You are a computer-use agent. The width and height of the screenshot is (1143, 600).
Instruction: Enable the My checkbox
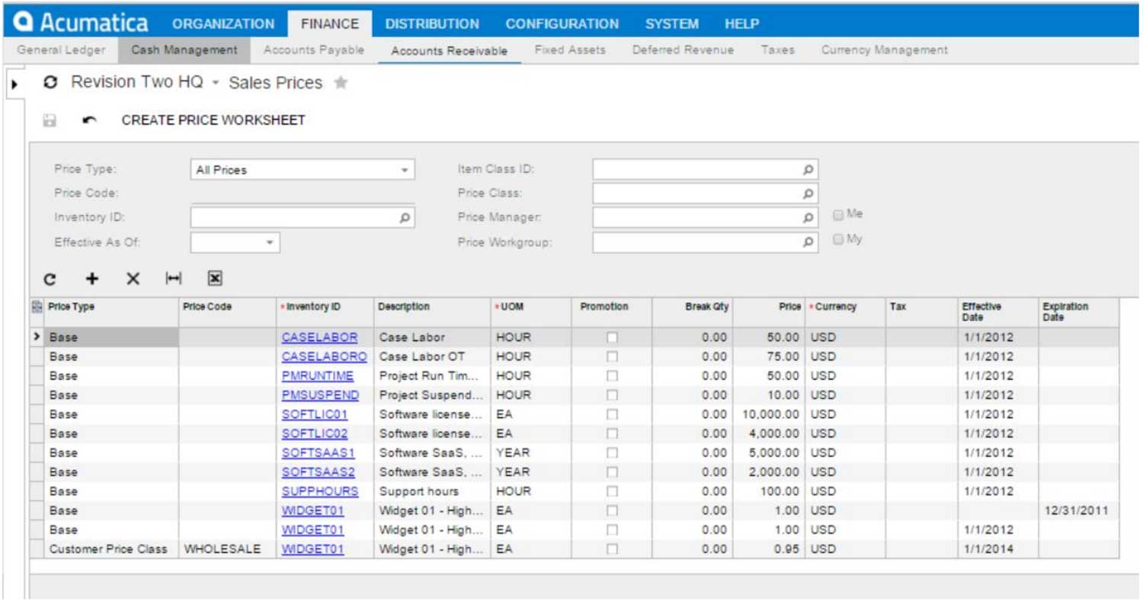tap(838, 239)
